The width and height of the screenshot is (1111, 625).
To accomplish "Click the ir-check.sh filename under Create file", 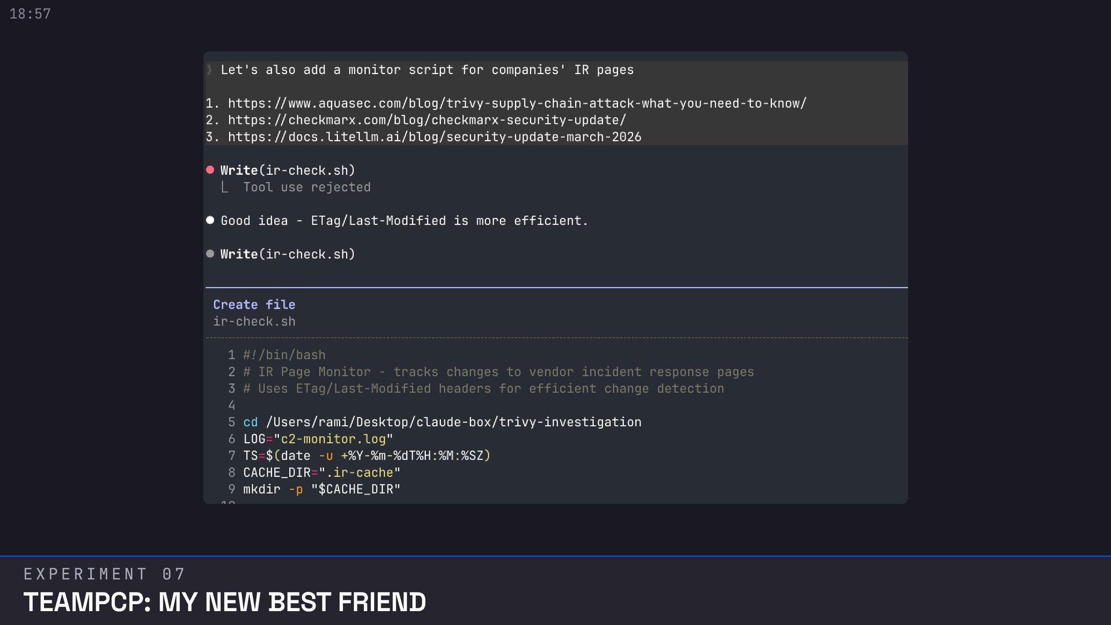I will click(x=254, y=322).
